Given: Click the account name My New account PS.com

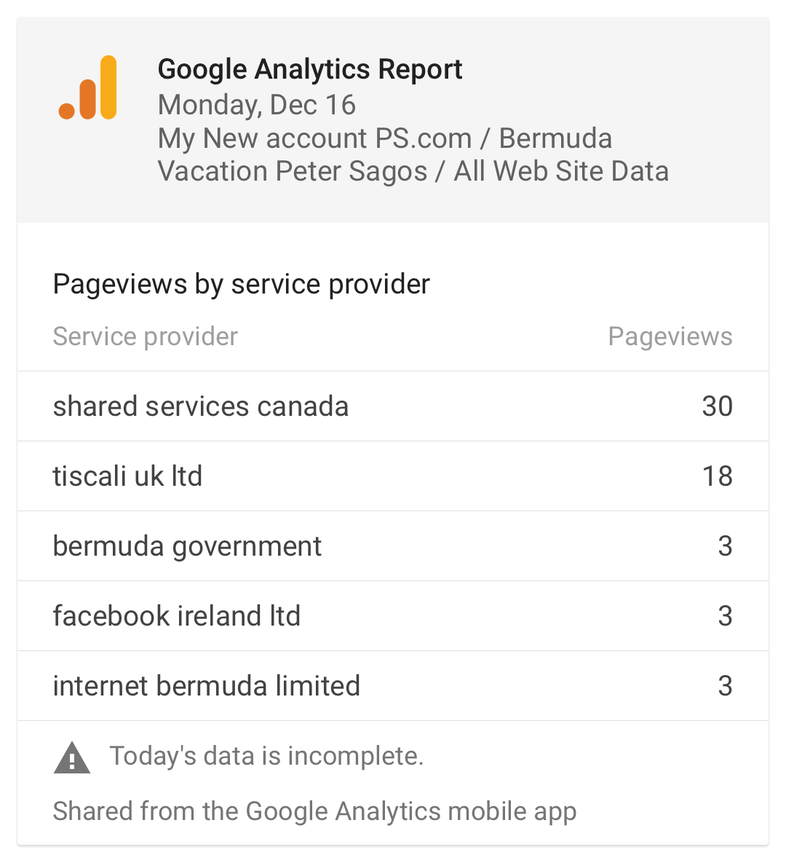Looking at the screenshot, I should point(314,138).
